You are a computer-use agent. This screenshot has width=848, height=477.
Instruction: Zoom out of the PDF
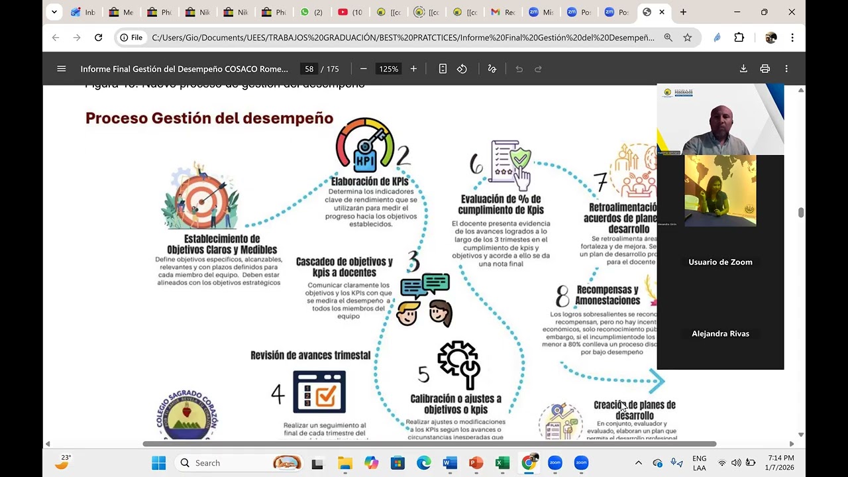click(x=363, y=69)
